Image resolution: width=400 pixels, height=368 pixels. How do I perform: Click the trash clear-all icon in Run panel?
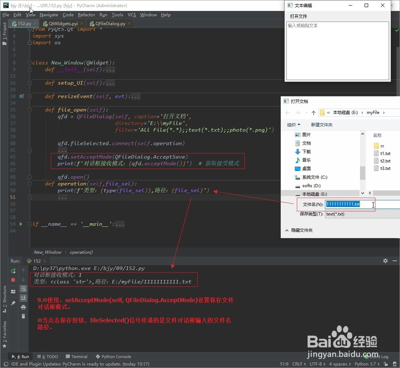pos(23,316)
